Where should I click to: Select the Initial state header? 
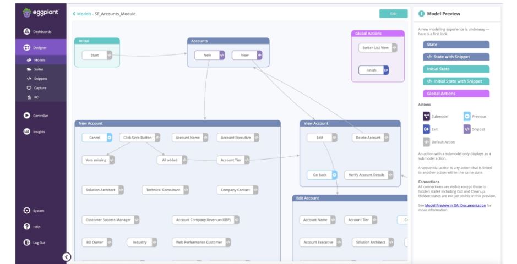pos(97,41)
